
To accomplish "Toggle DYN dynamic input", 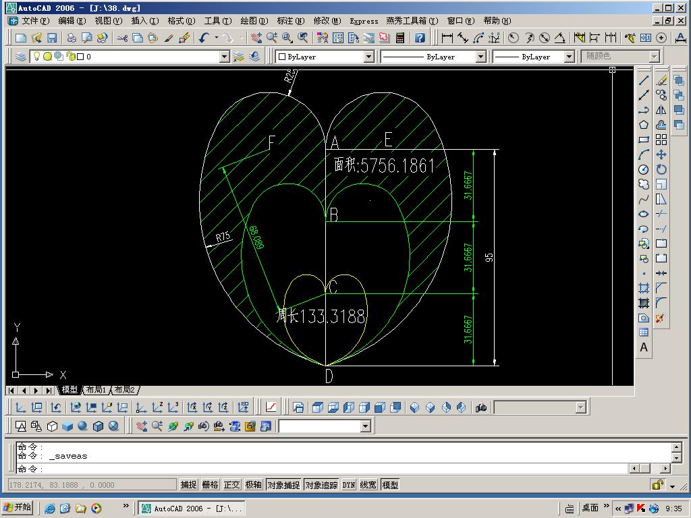I will [x=349, y=485].
